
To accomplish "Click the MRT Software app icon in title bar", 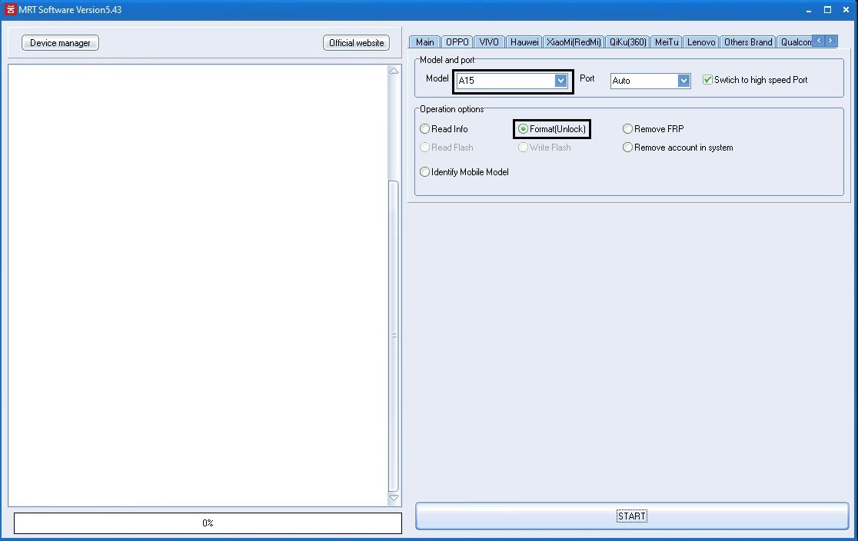I will [x=10, y=9].
